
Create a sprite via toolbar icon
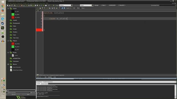click(27, 5)
